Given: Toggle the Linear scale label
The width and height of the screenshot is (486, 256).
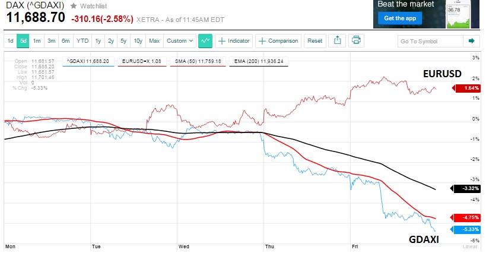Looking at the screenshot, I should click(470, 246).
